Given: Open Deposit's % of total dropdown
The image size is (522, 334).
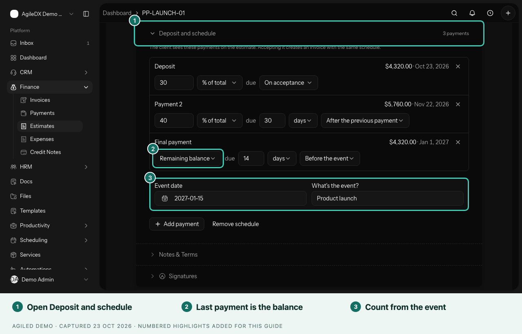Looking at the screenshot, I should tap(220, 83).
